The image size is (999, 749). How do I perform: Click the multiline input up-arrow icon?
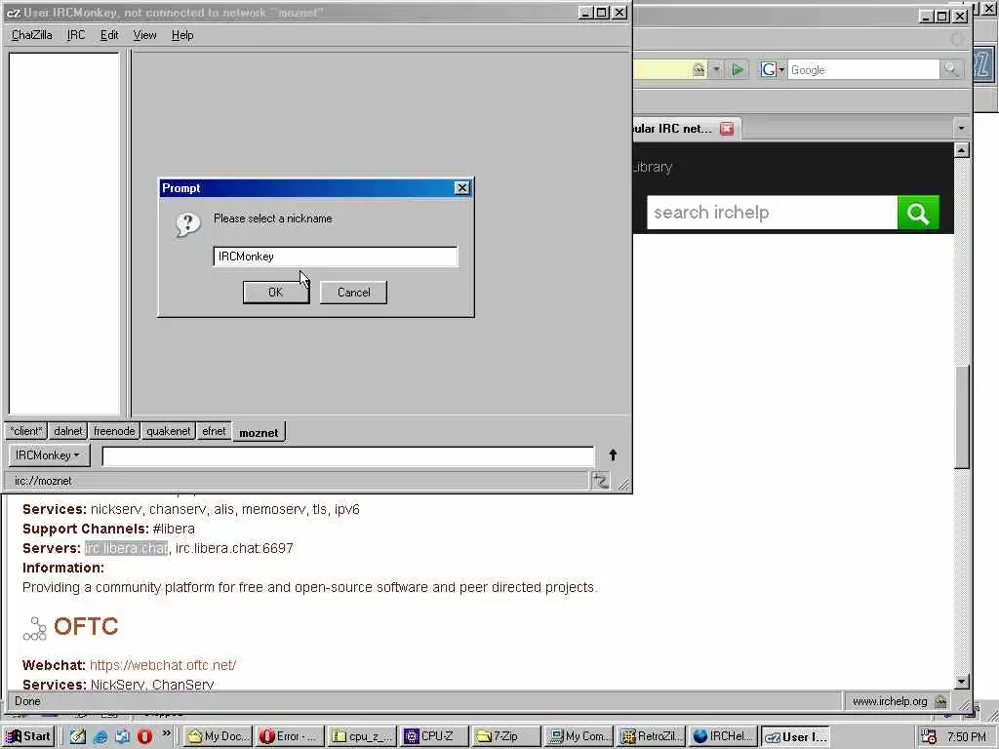(x=613, y=454)
